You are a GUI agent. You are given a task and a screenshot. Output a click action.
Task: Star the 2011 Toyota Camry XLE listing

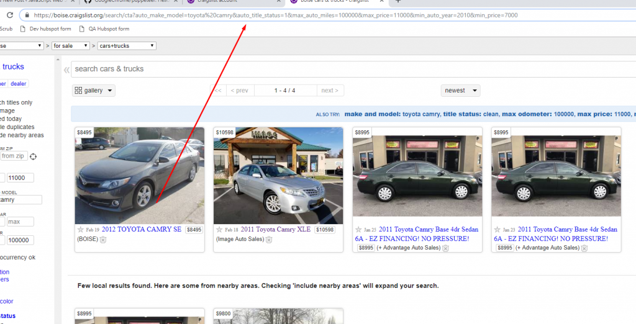[x=219, y=230]
